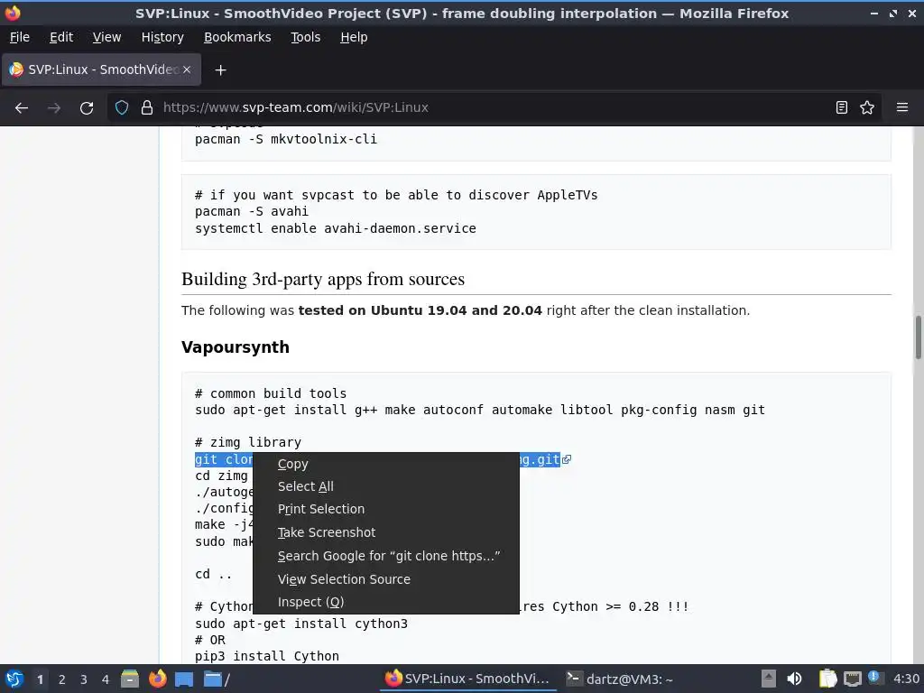The image size is (924, 693).
Task: Open the volume speaker tray icon
Action: (795, 679)
